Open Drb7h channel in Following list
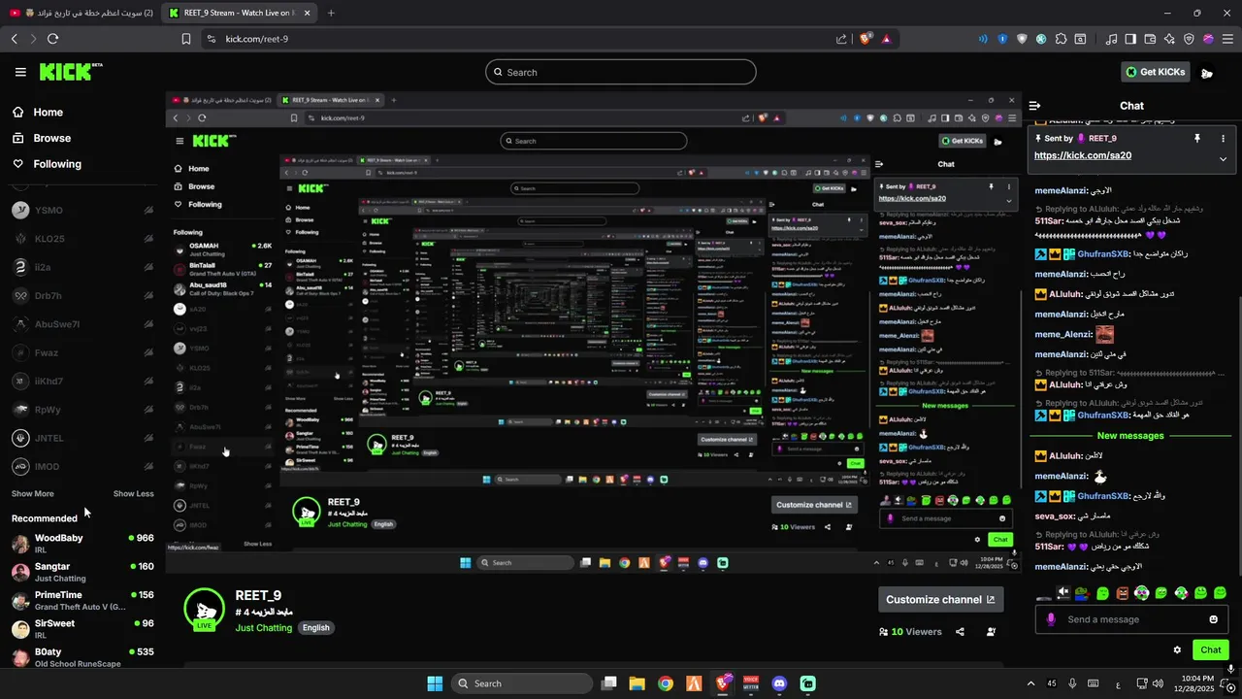This screenshot has height=699, width=1242. (x=82, y=296)
